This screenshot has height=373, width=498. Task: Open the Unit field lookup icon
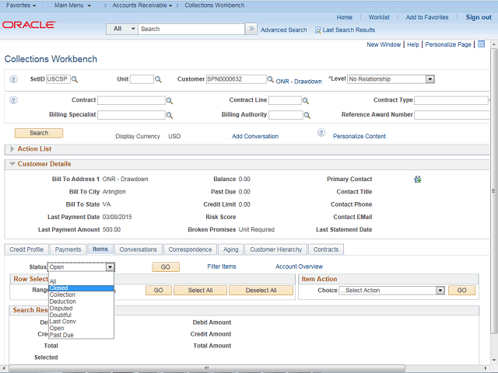coord(158,79)
